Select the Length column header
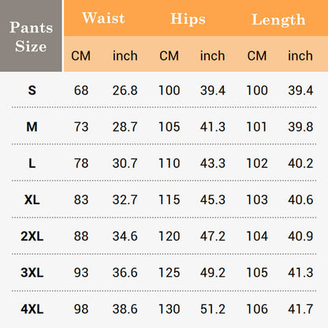Image resolution: width=328 pixels, height=328 pixels. point(278,20)
